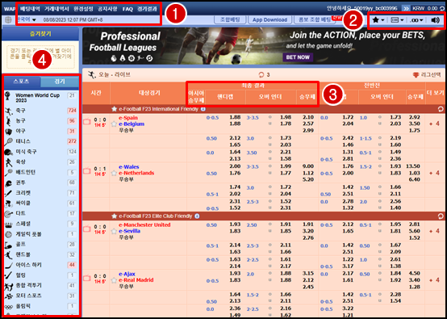This screenshot has width=447, height=319.
Task: Select the golf (골프) icon
Action: pos(9,245)
